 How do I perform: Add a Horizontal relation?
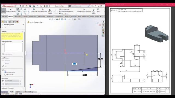[7, 61]
